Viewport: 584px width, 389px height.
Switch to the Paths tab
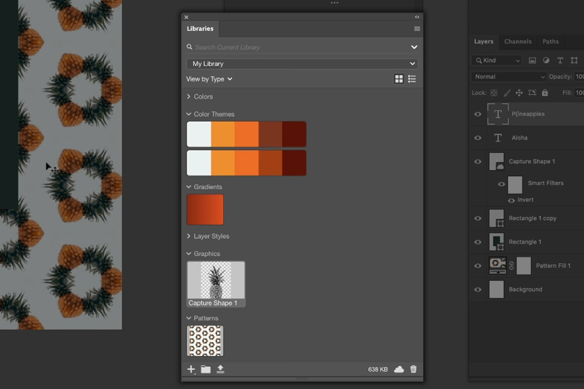550,42
